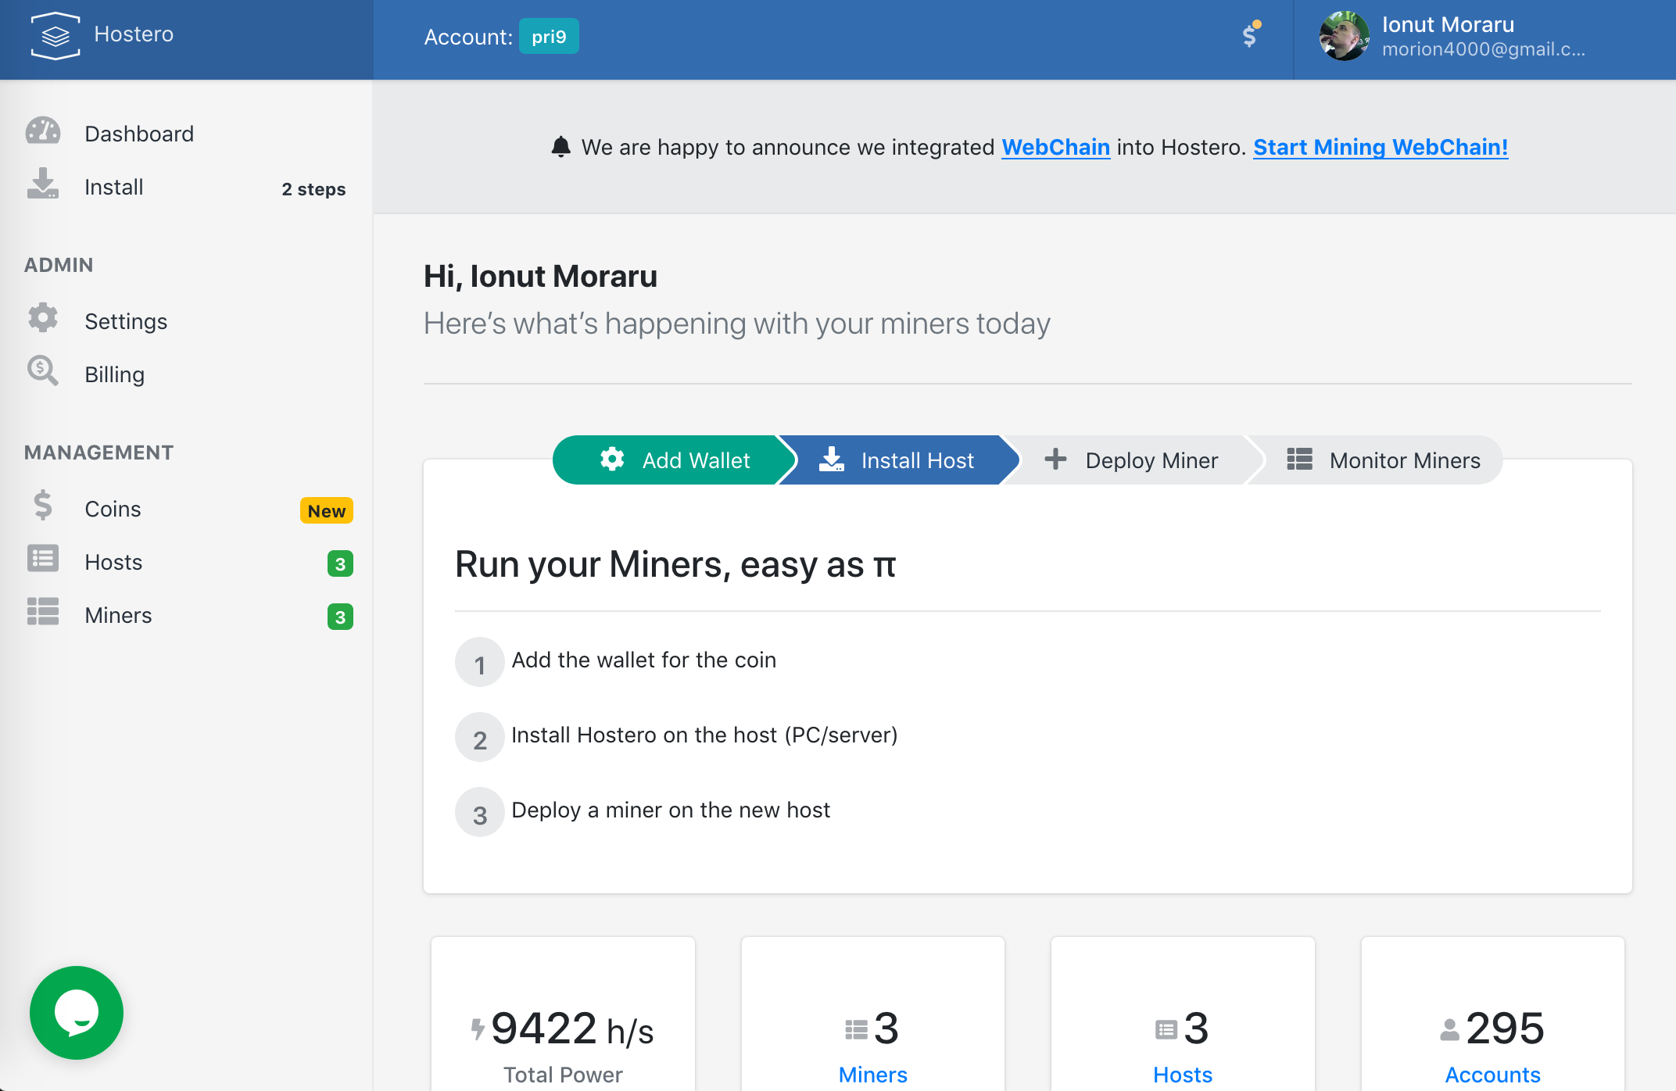Open the dollar billing notification icon
This screenshot has height=1091, width=1676.
(1250, 35)
